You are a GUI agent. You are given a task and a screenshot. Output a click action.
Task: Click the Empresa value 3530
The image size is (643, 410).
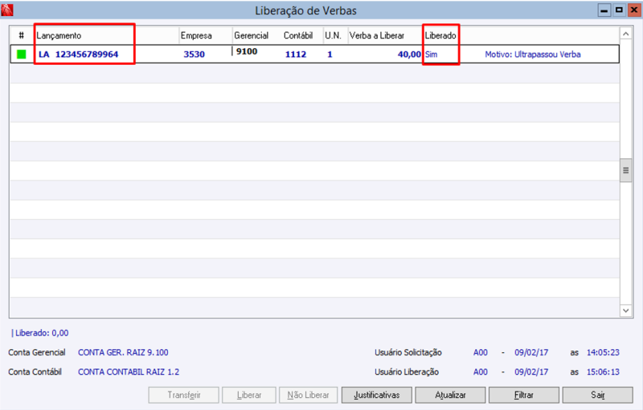[194, 54]
